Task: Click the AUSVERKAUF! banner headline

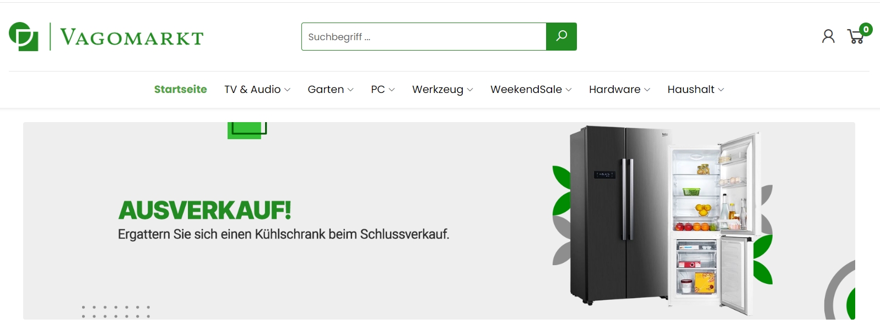Action: [x=204, y=210]
